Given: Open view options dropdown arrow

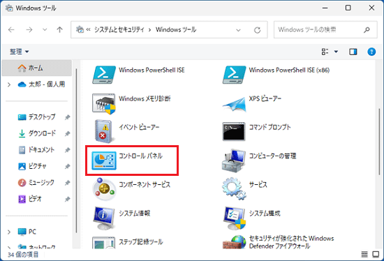Looking at the screenshot, I should (336, 52).
